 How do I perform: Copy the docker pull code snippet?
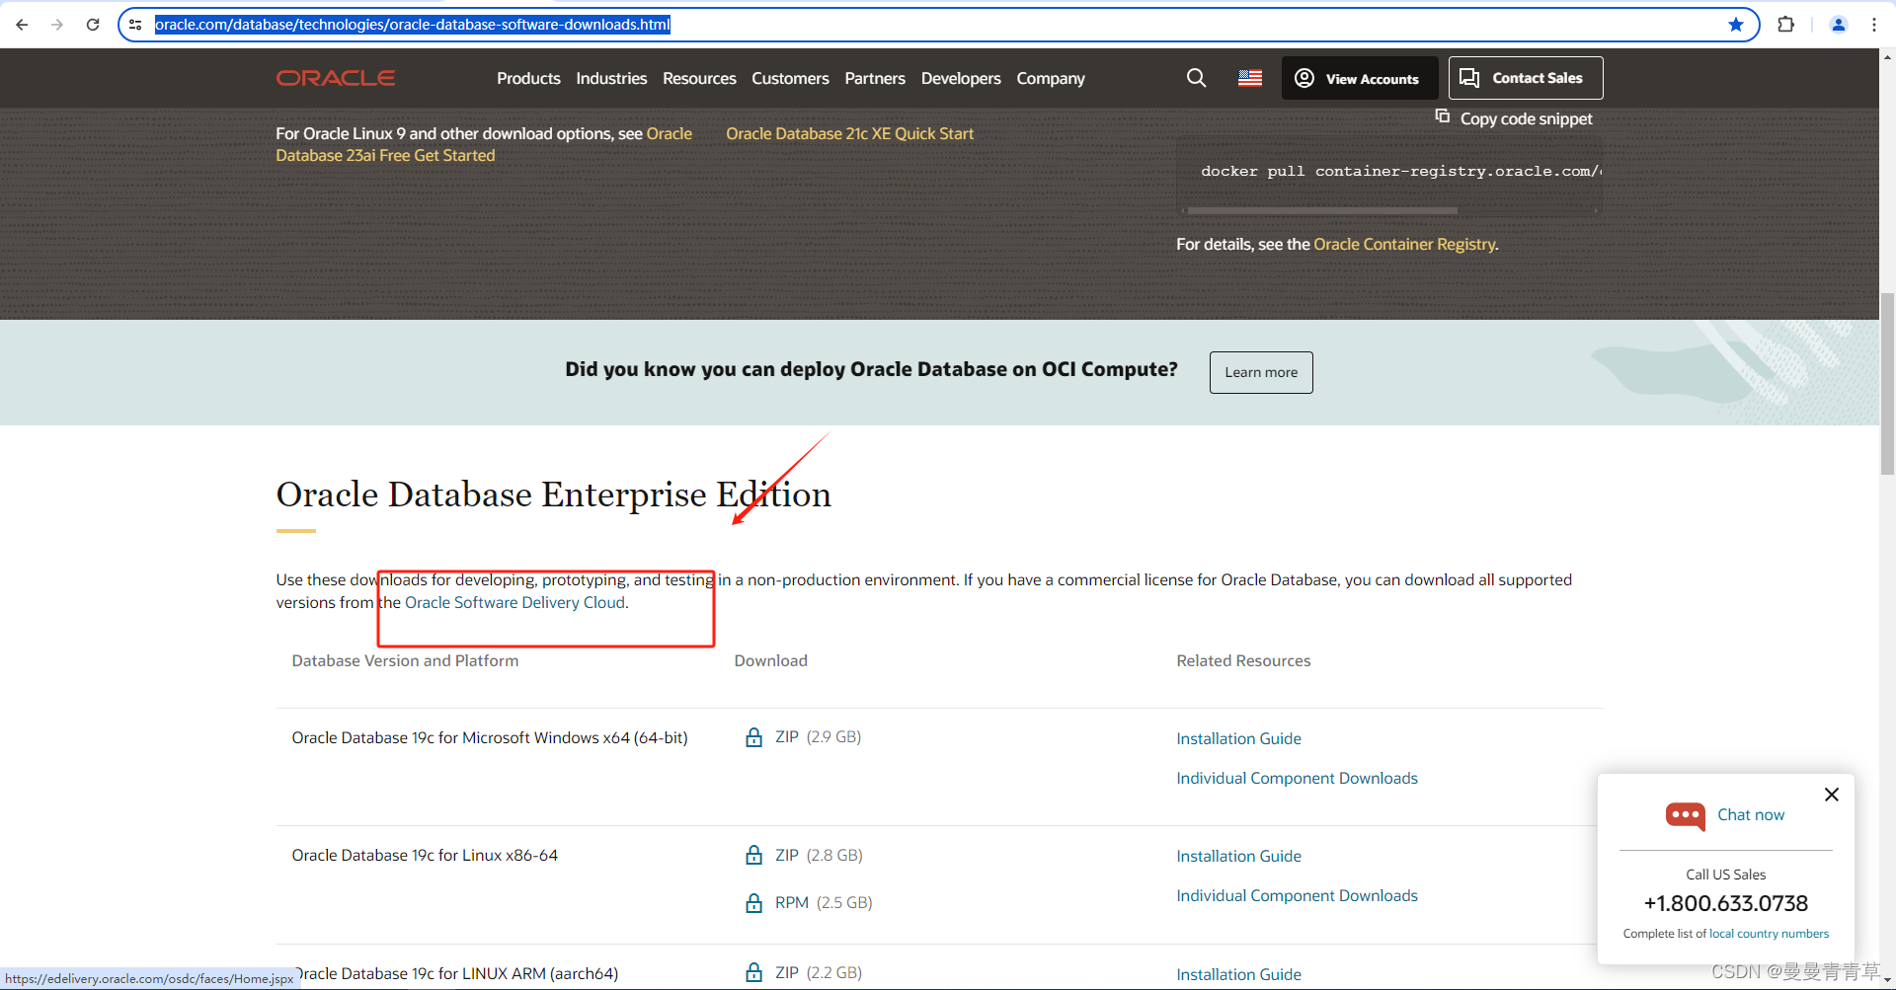click(1443, 115)
